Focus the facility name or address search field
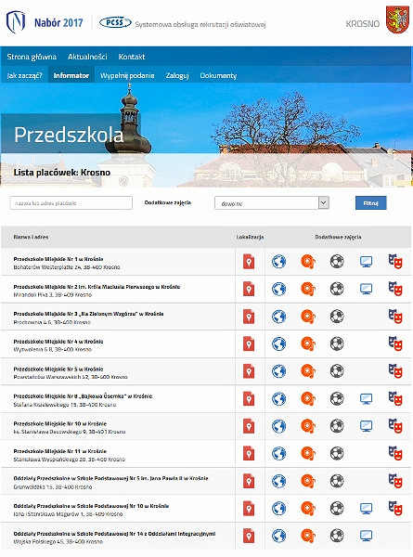This screenshot has height=557, width=413. click(71, 203)
